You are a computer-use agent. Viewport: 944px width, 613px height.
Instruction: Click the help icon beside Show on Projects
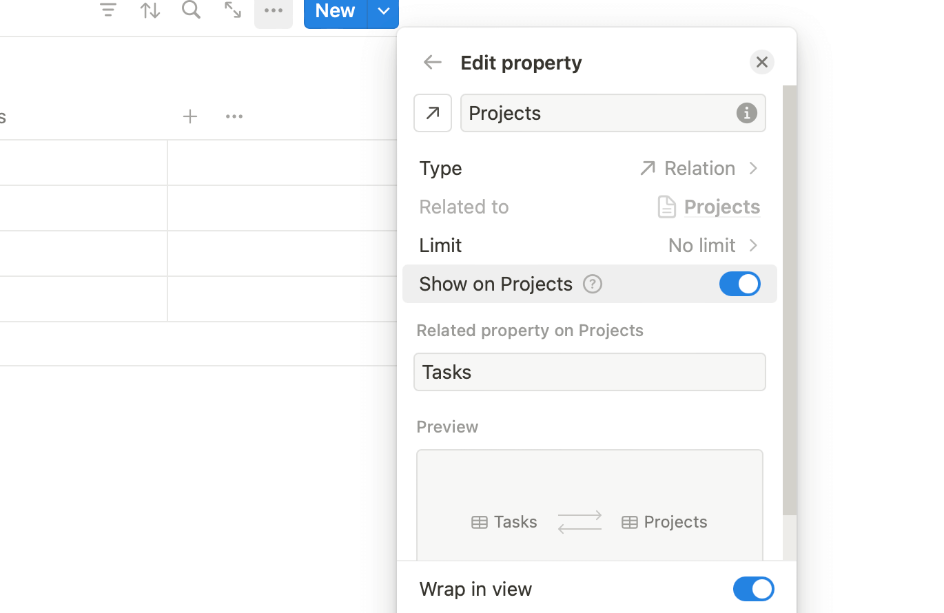point(593,284)
